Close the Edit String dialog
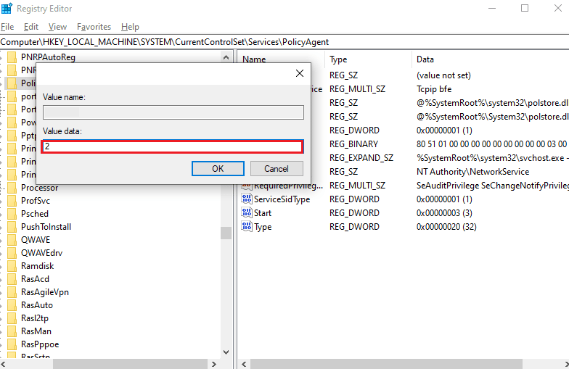Screen dimensions: 569x369 [300, 73]
